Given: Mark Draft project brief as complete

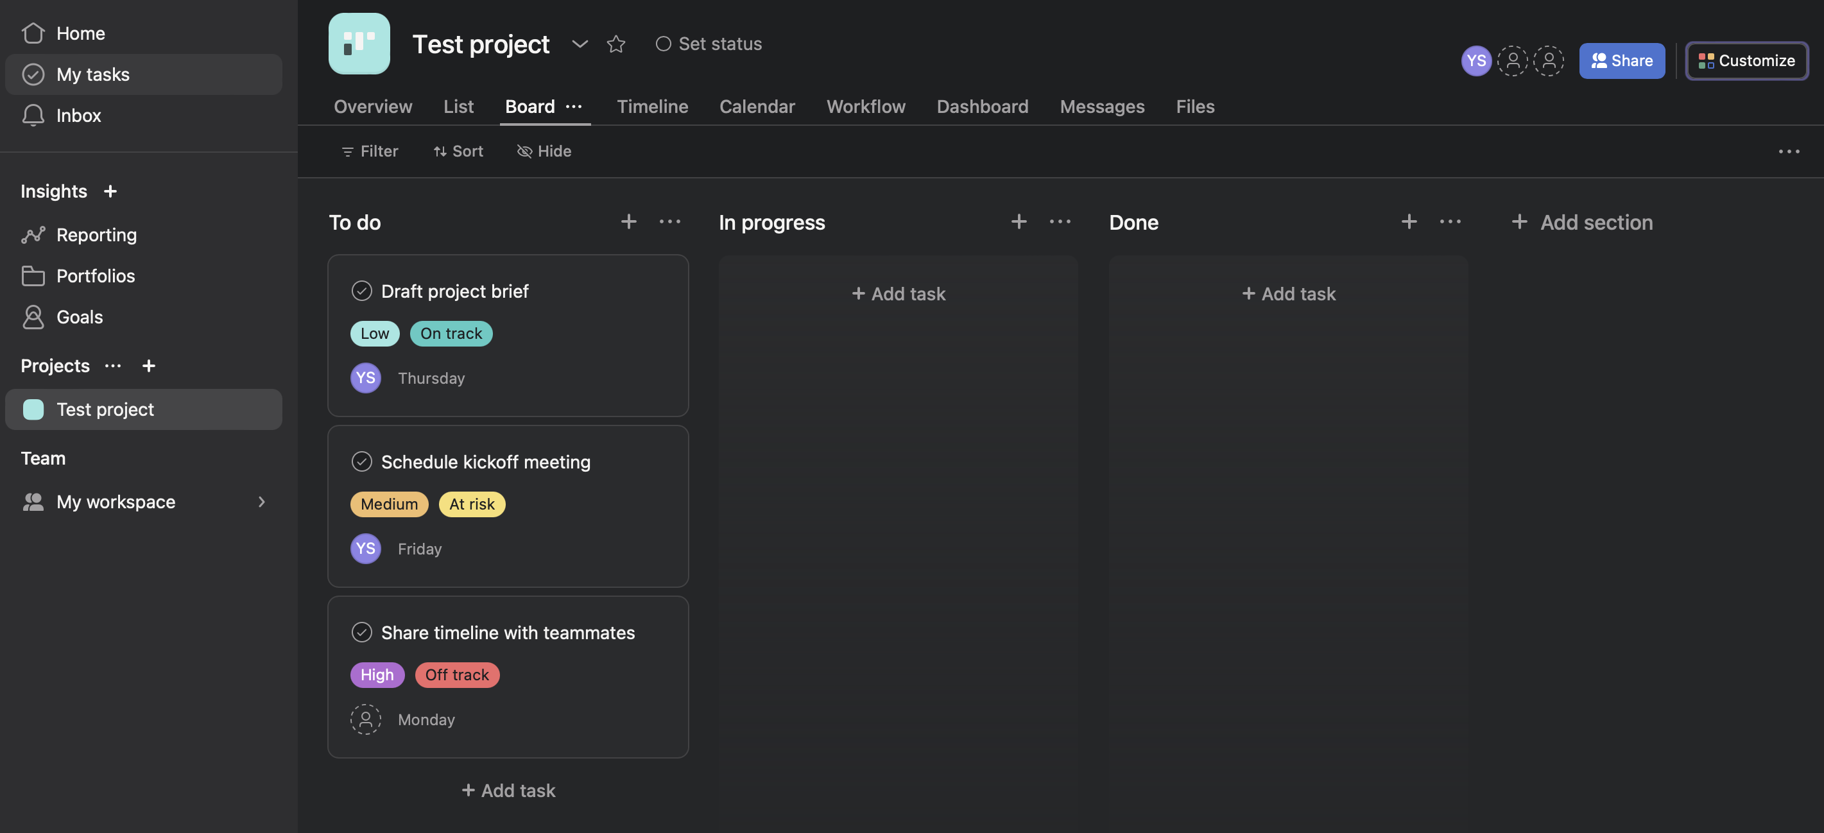Looking at the screenshot, I should [x=362, y=291].
